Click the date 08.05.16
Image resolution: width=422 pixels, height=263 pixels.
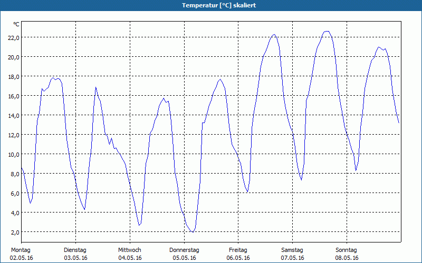347,258
